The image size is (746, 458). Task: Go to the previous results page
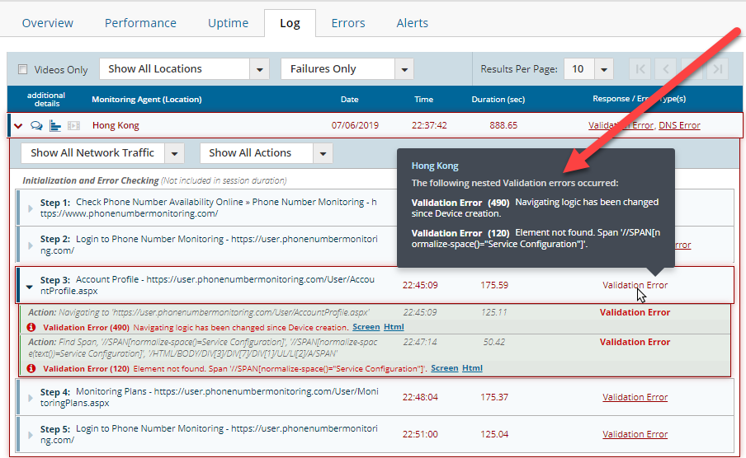click(666, 69)
